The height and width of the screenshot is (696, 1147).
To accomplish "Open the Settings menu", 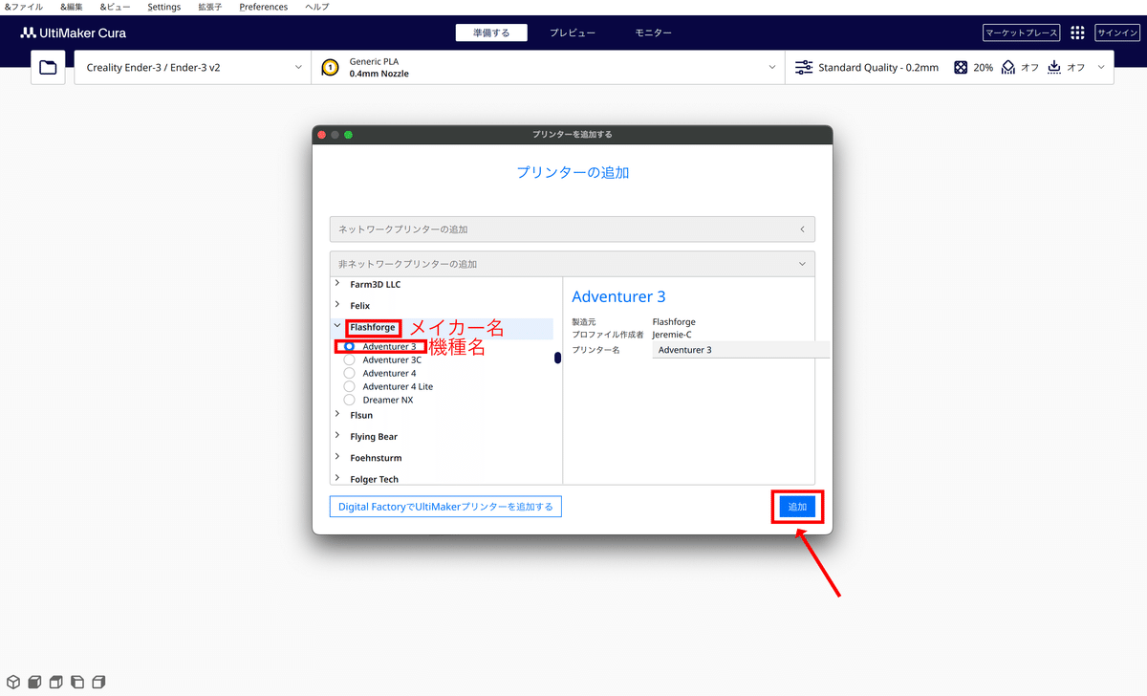I will click(164, 7).
